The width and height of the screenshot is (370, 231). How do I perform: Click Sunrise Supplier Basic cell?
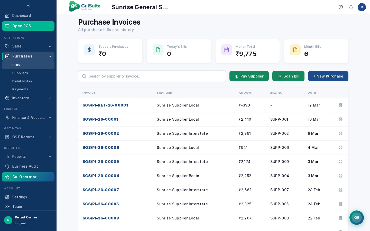tap(178, 176)
